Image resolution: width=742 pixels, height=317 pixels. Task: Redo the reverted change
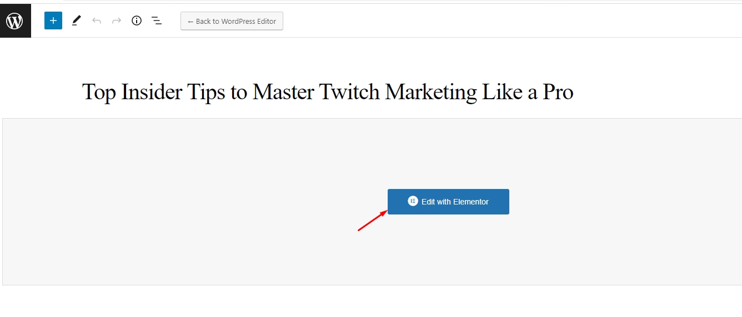click(117, 21)
